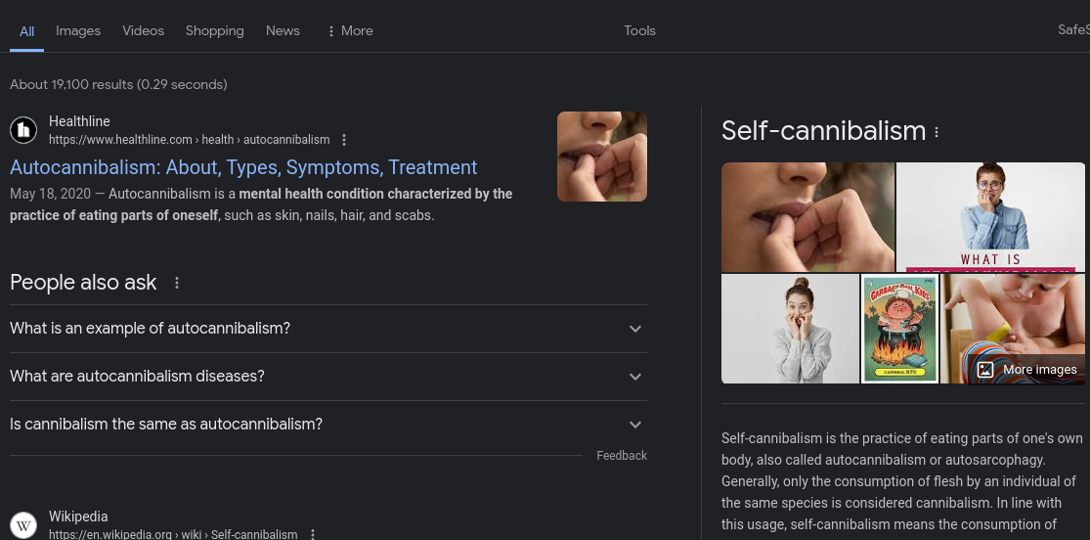Open the Videos search tab
1090x540 pixels.
[143, 30]
